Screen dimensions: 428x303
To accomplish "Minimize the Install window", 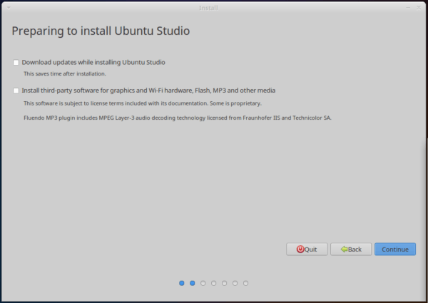I will click(408, 8).
